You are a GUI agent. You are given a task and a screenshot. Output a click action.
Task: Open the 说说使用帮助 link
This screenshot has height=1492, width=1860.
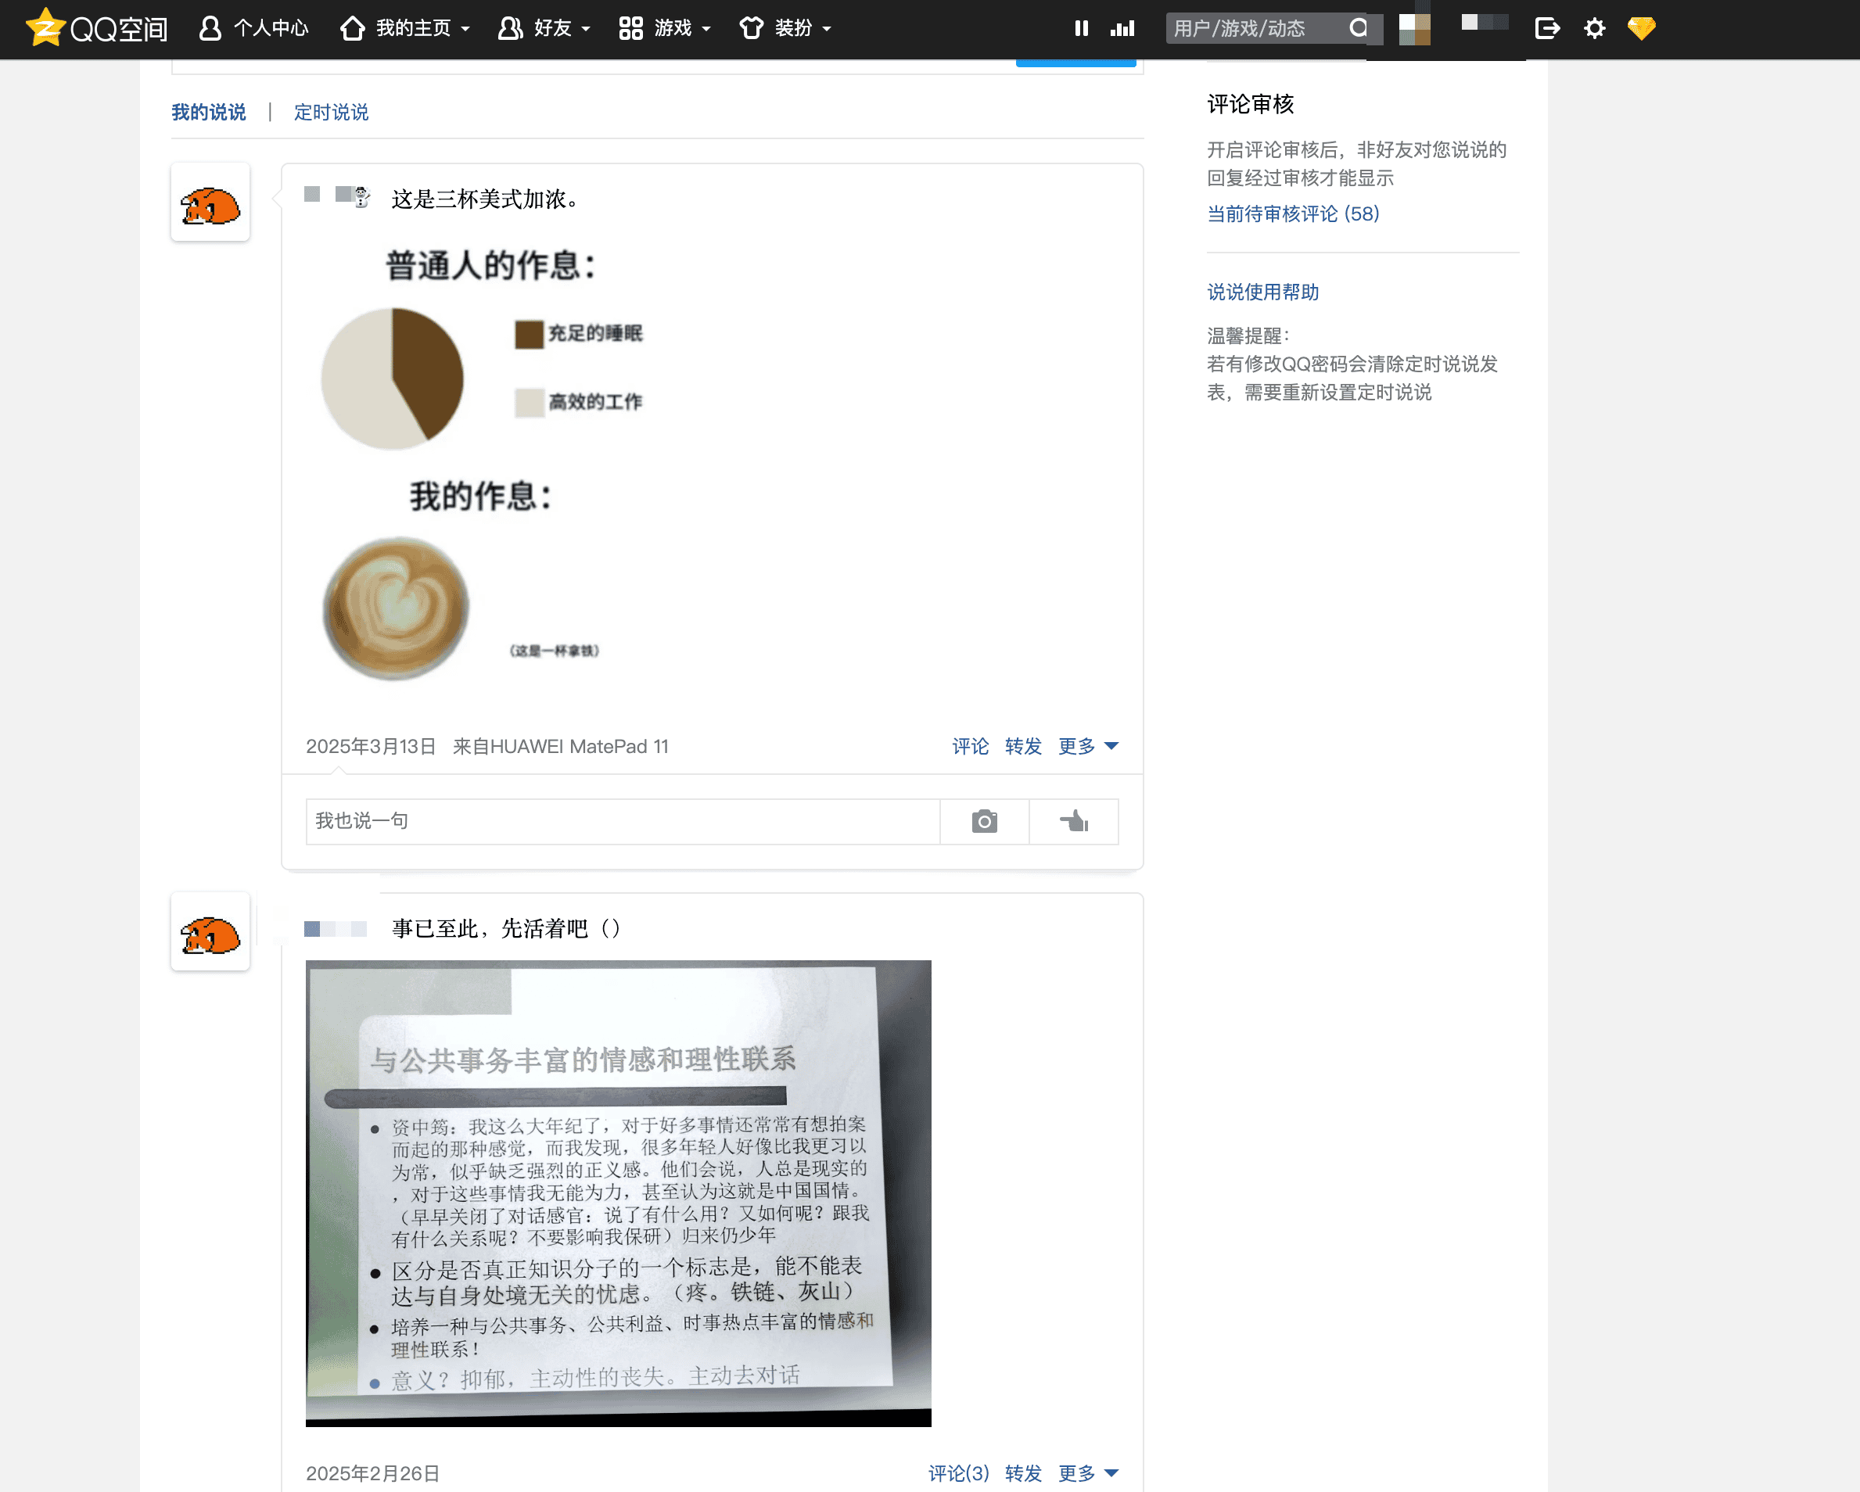(1262, 292)
